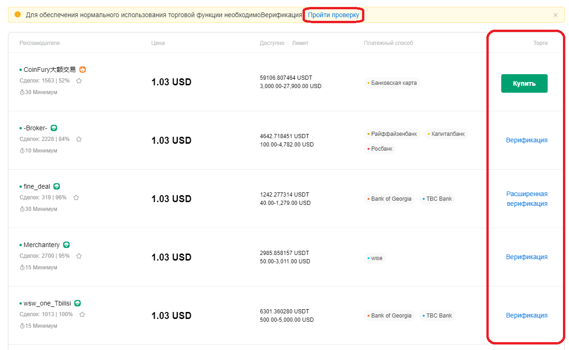The image size is (569, 350).
Task: Add Merchantery to favorites with star
Action: [x=79, y=256]
